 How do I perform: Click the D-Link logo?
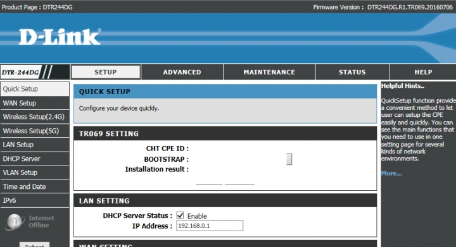pyautogui.click(x=60, y=37)
